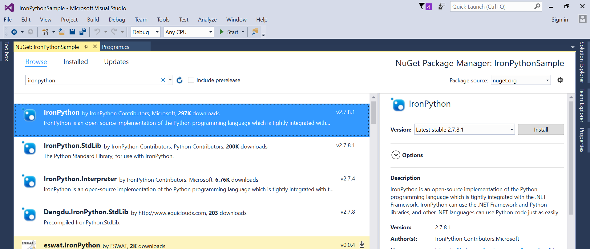Open the document tab list dropdown arrow

point(573,47)
